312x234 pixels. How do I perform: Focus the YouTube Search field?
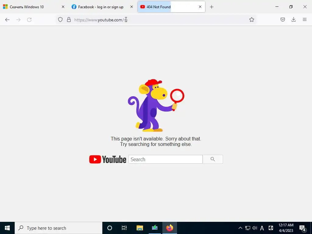[x=165, y=159]
